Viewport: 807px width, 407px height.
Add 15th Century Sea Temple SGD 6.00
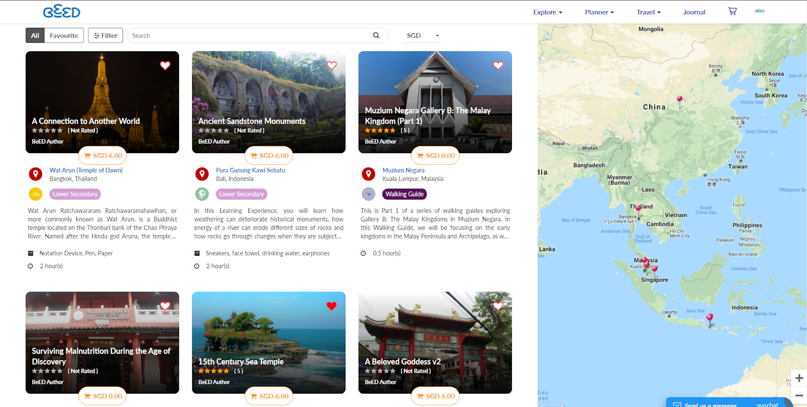click(x=269, y=396)
